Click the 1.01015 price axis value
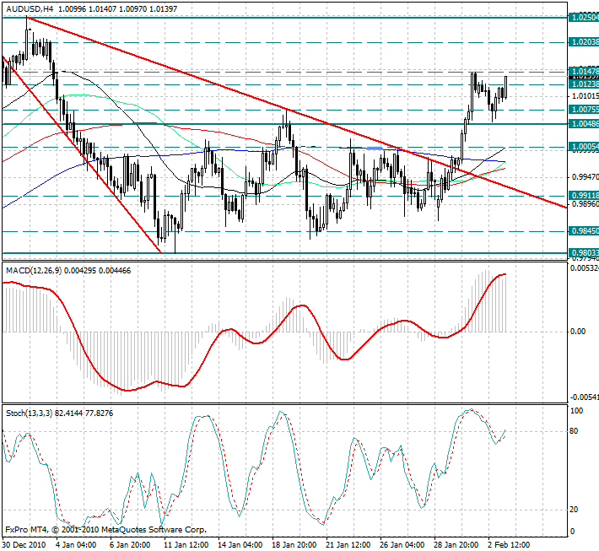The width and height of the screenshot is (599, 551). pyautogui.click(x=586, y=96)
